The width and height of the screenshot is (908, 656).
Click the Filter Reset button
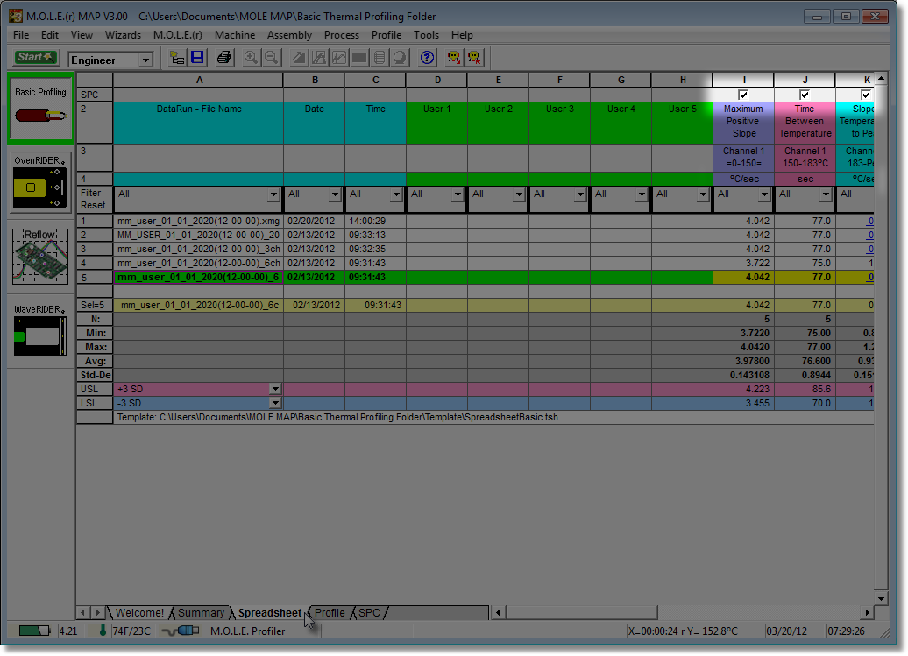pos(93,199)
